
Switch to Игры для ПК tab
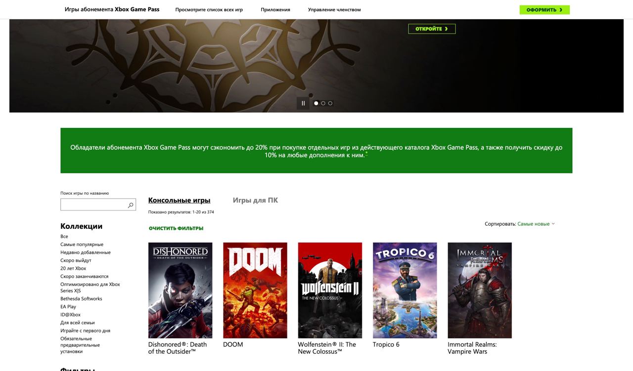coord(255,200)
